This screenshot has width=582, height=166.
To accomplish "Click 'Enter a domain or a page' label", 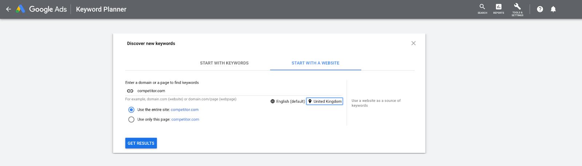I will pos(162,83).
